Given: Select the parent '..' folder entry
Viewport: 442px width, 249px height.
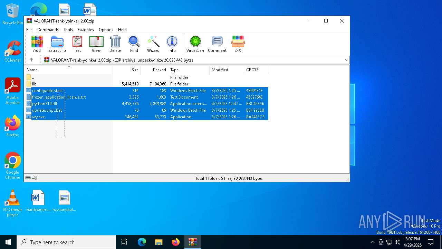Looking at the screenshot, I should [147, 77].
